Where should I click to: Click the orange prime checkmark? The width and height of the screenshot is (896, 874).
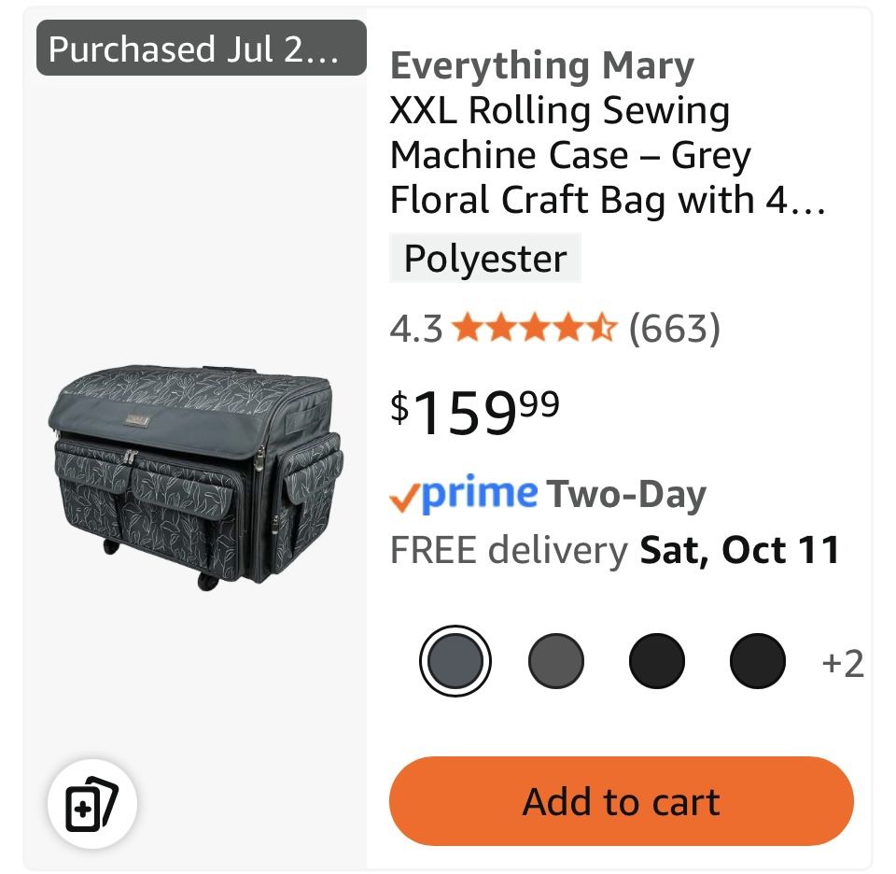point(403,499)
